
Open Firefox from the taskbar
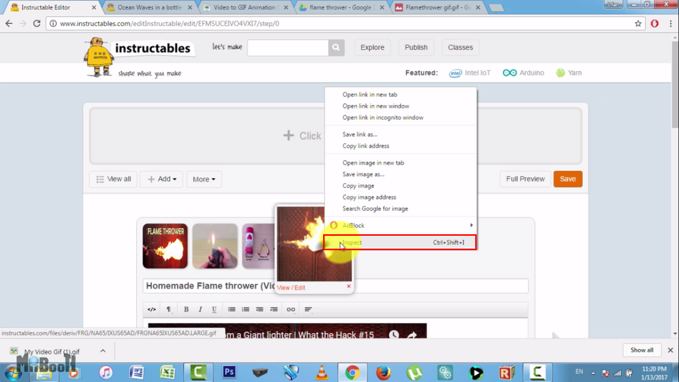click(383, 372)
